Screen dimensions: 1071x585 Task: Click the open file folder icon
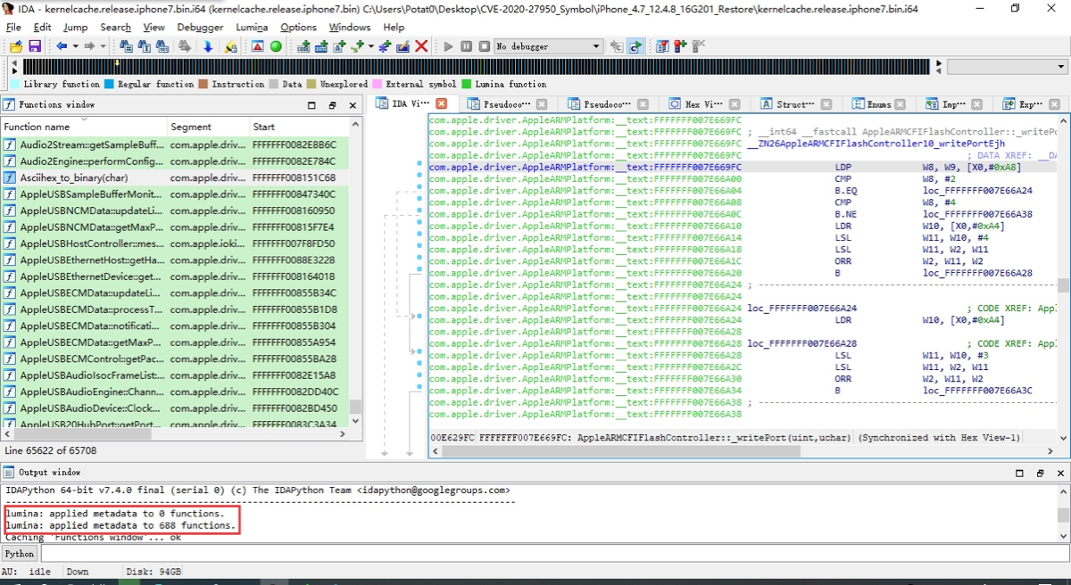click(16, 46)
